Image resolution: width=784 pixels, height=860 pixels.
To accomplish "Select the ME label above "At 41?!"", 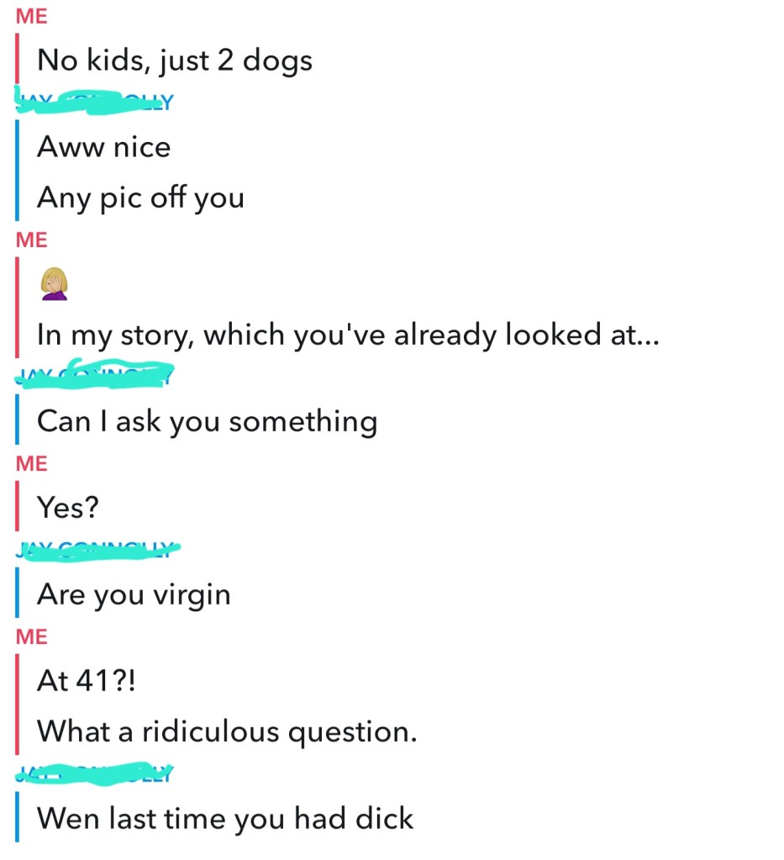I will (32, 636).
